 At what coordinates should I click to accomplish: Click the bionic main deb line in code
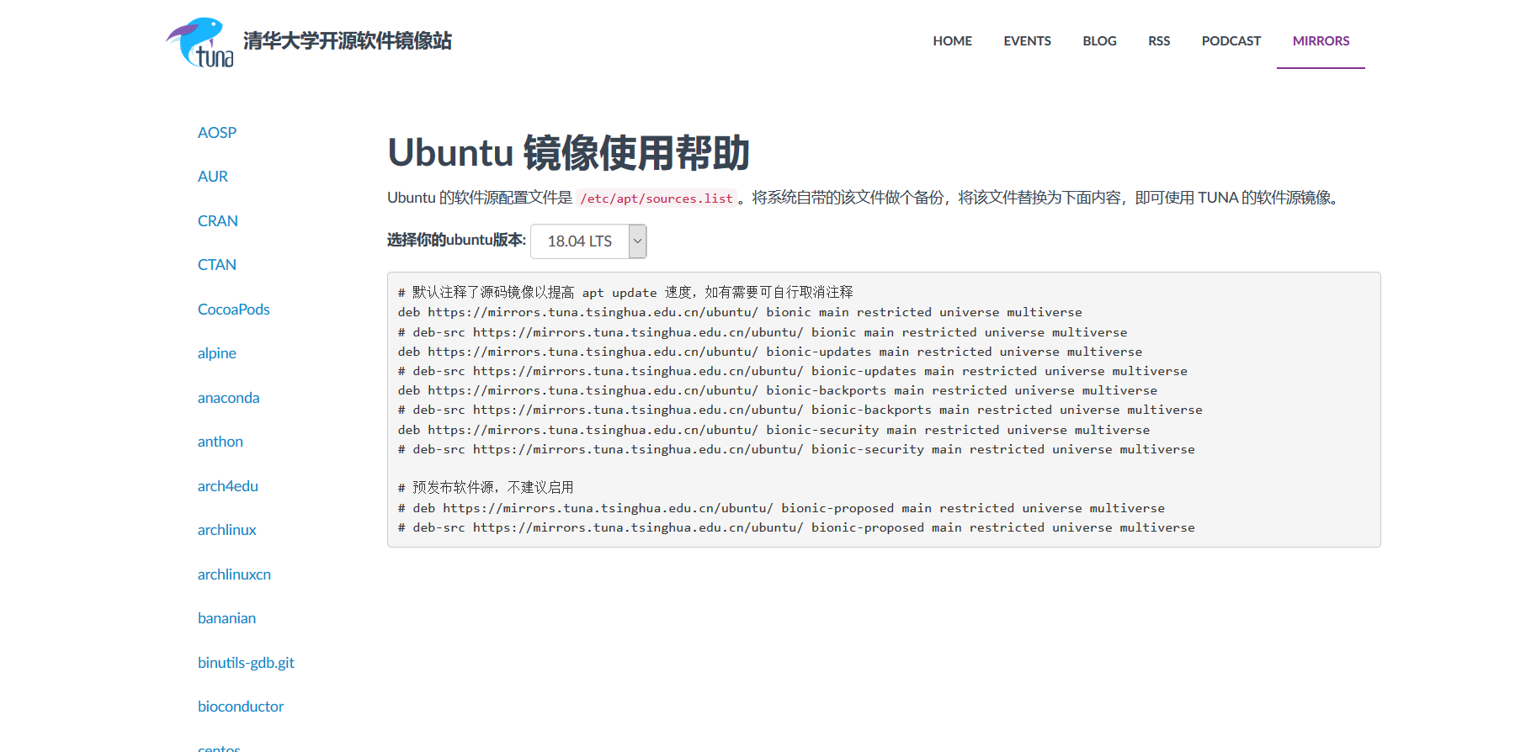(740, 312)
